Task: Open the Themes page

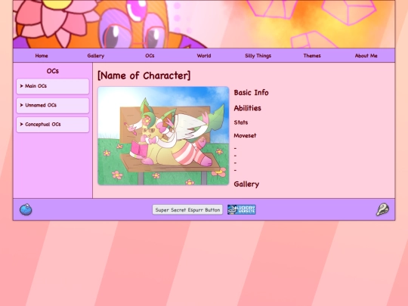Action: (x=312, y=56)
